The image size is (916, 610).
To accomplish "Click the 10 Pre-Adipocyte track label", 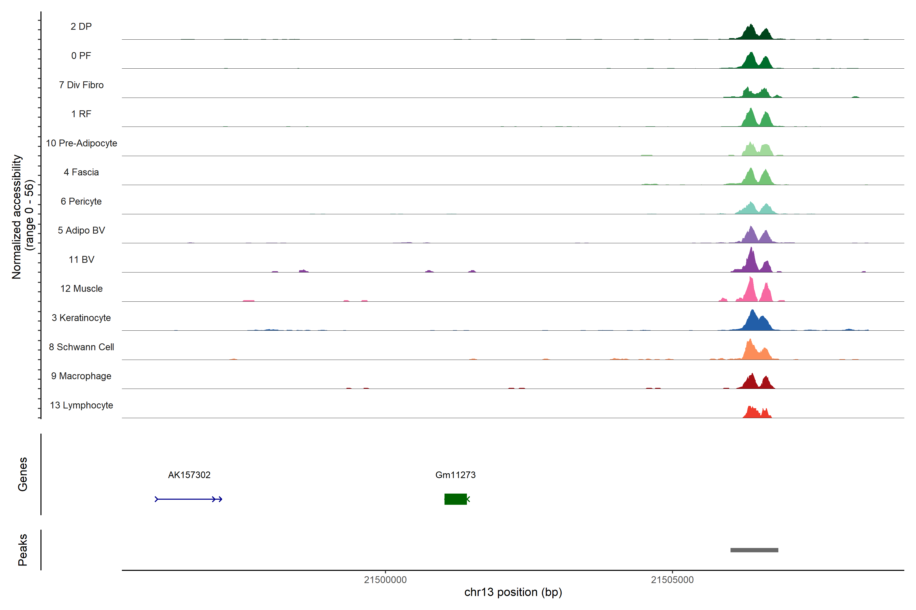I will 81,143.
